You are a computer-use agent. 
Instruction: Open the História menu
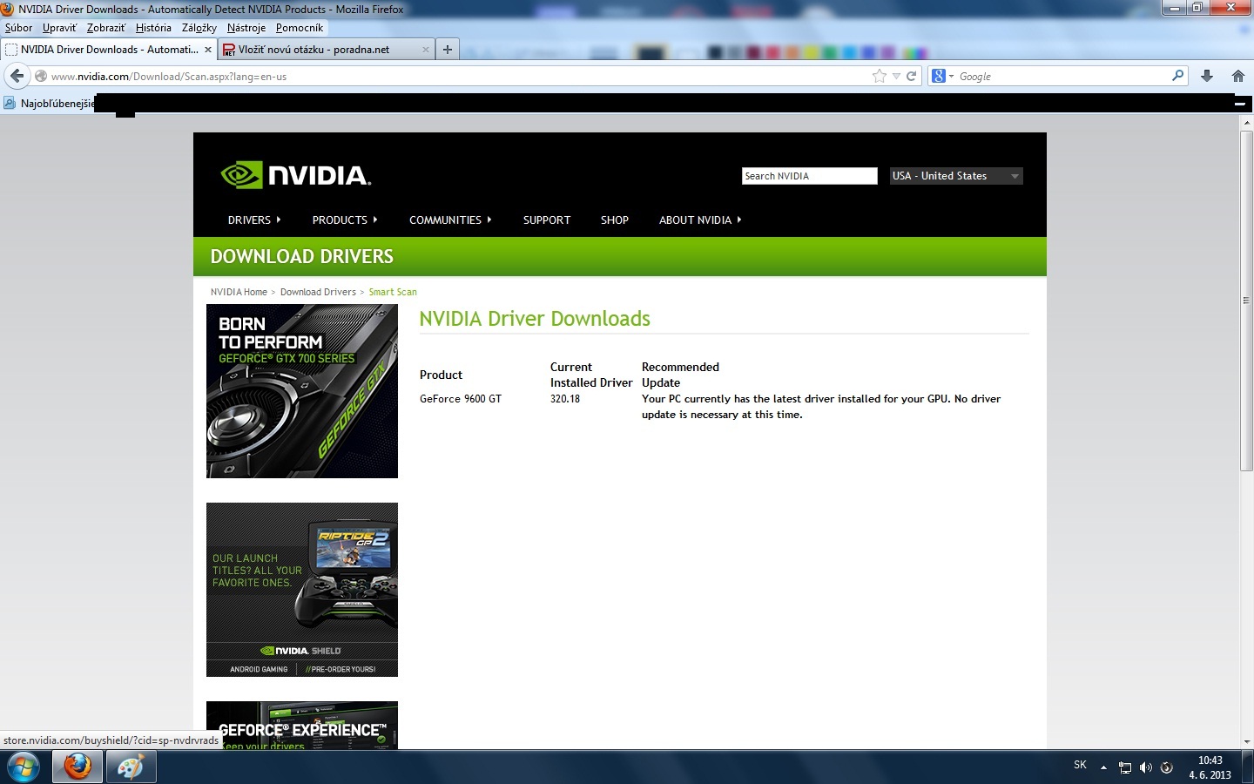point(153,28)
